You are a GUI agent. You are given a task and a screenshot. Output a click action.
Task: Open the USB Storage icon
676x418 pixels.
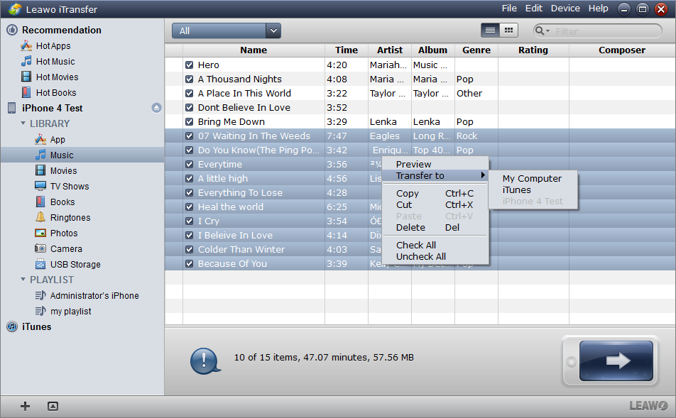pyautogui.click(x=40, y=264)
